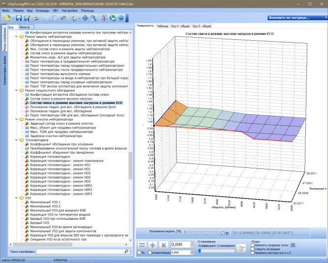The height and width of the screenshot is (263, 328).
Task: Click icon of 'Положение педали для вкл. обогащения'
Action: coord(27,111)
